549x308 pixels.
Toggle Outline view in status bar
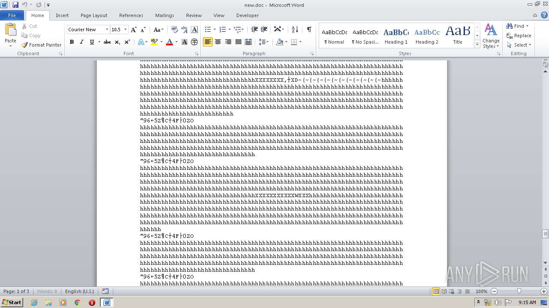[x=460, y=291]
